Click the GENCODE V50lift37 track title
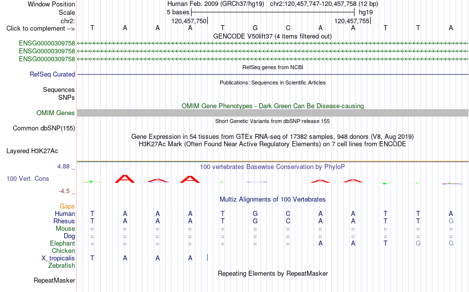 point(273,36)
